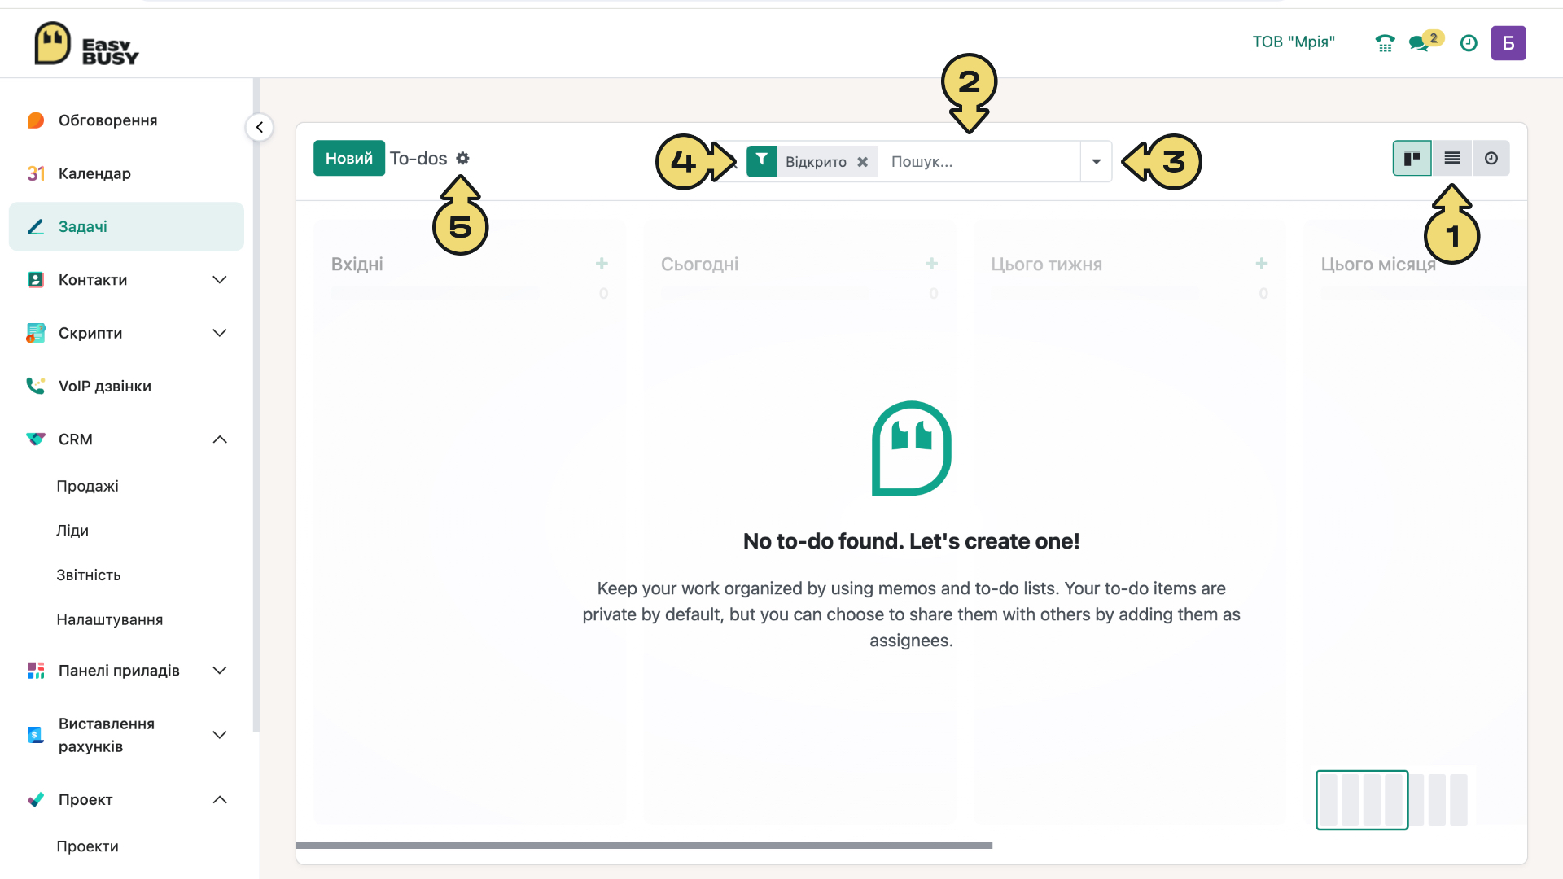Click the Сьогодні column header

point(700,265)
